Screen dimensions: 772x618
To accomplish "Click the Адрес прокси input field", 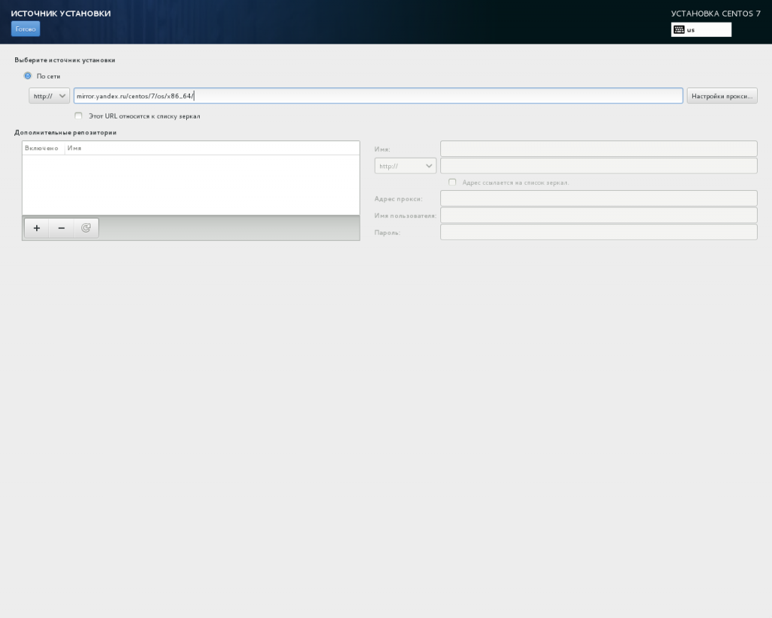I will pyautogui.click(x=598, y=198).
